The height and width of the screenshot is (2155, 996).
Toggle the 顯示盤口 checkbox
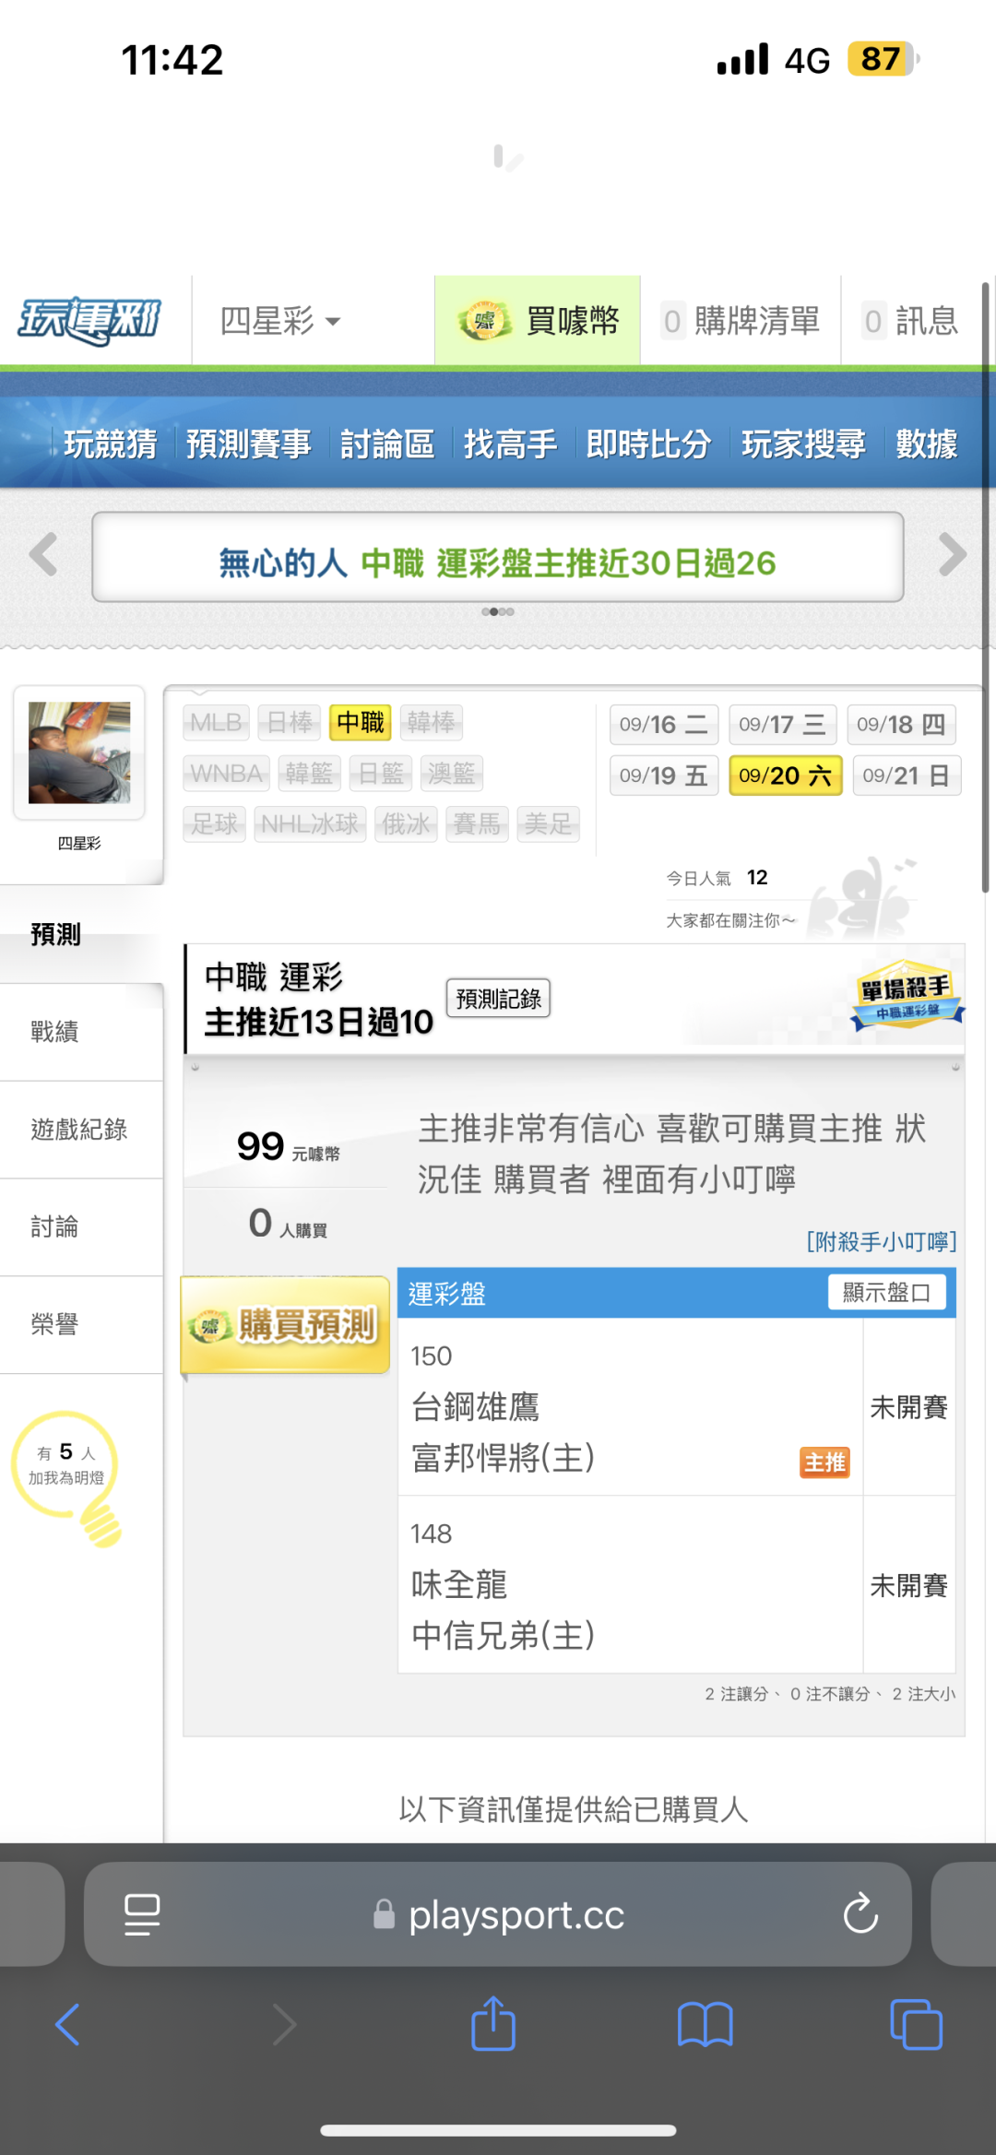(x=887, y=1293)
